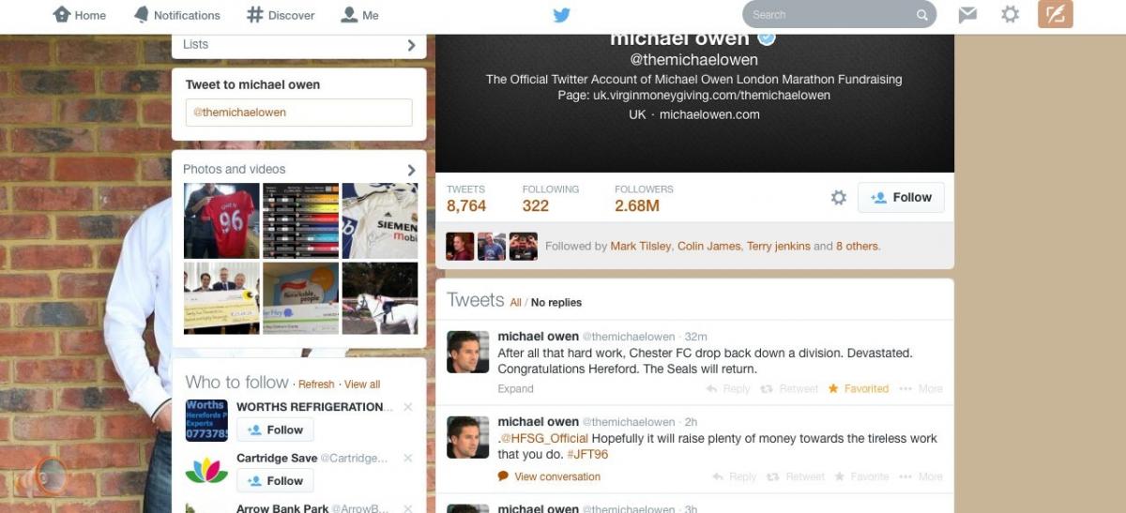Open the white Siemens shirt photo
Viewport: 1126px width, 513px height.
click(x=379, y=220)
